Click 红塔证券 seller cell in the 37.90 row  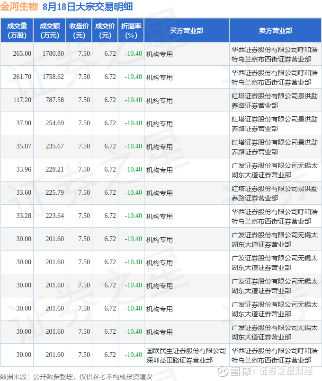[275, 124]
